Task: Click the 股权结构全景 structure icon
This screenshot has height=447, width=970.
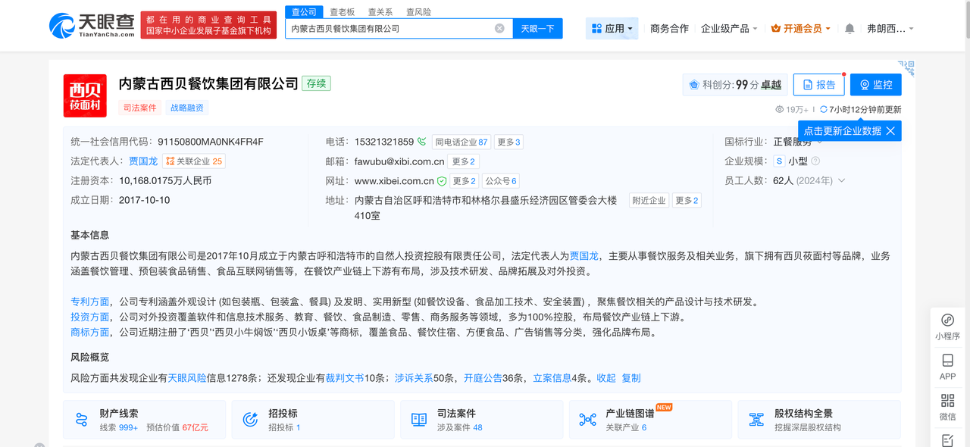Action: point(756,418)
